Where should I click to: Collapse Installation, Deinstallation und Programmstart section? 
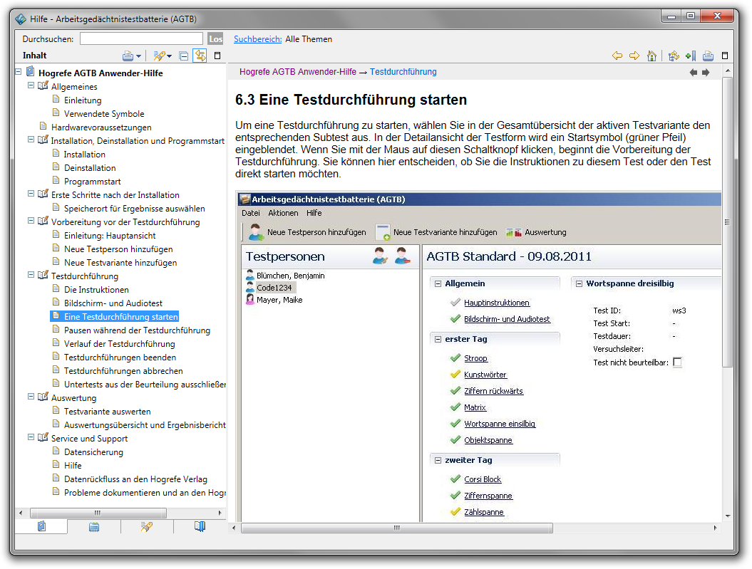coord(31,140)
